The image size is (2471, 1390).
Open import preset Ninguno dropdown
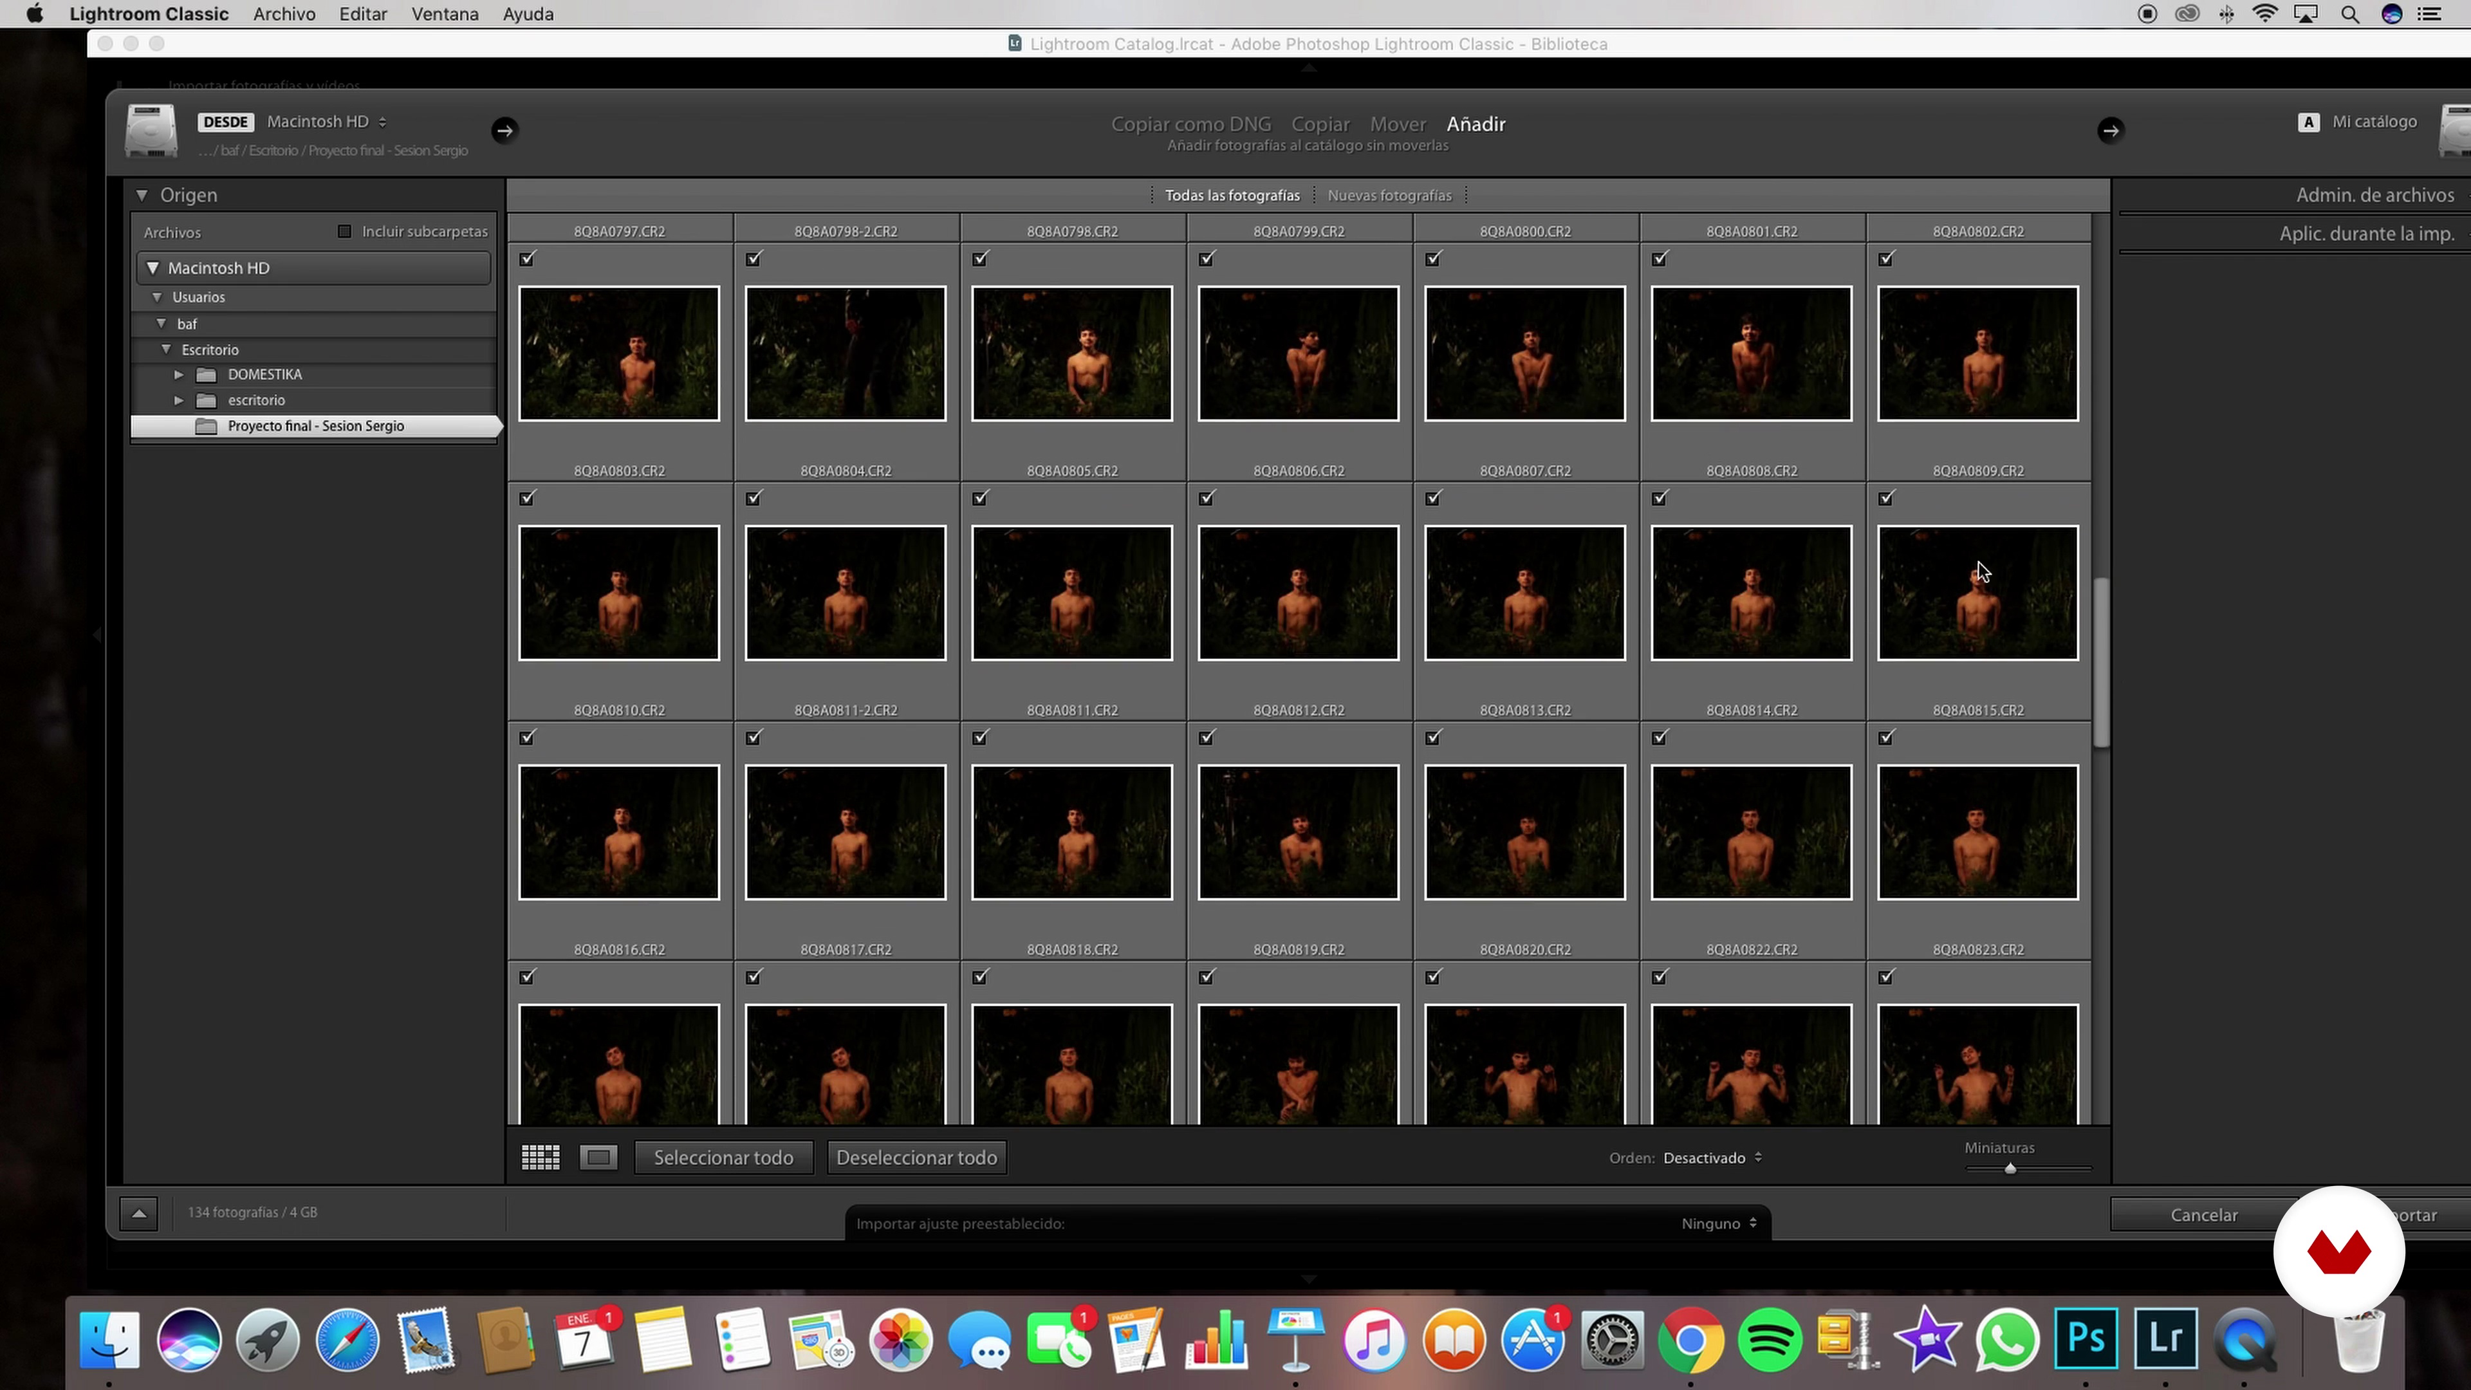[x=1718, y=1224]
